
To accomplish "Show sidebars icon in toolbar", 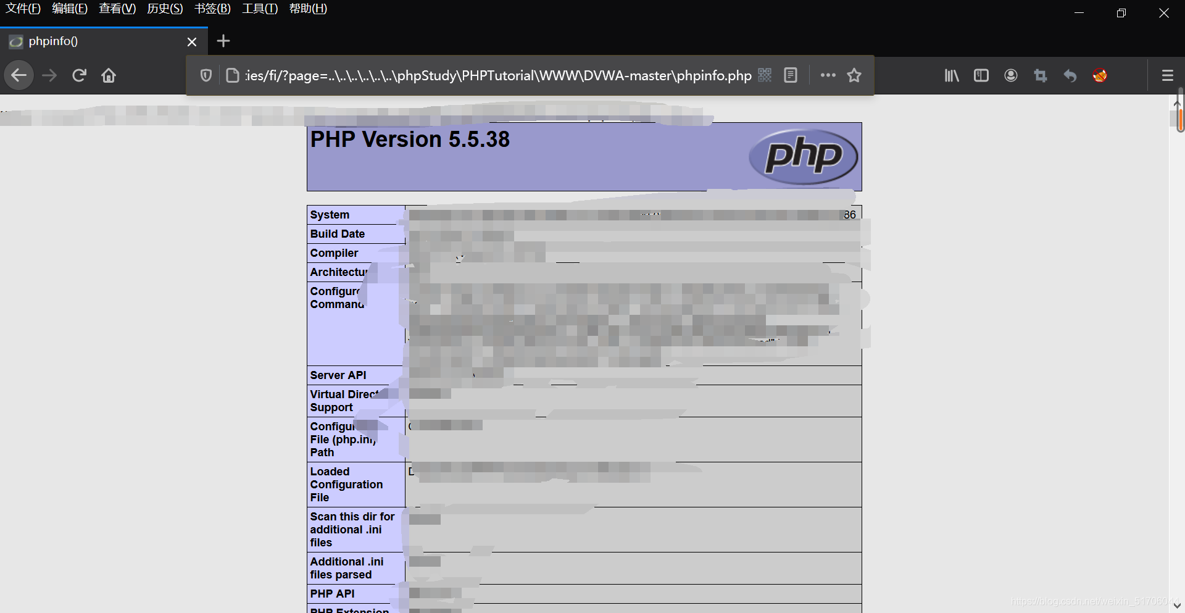I will click(x=981, y=75).
